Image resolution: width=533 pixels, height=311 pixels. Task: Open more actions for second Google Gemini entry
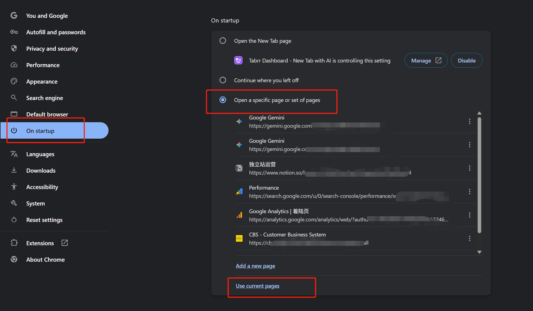tap(470, 145)
